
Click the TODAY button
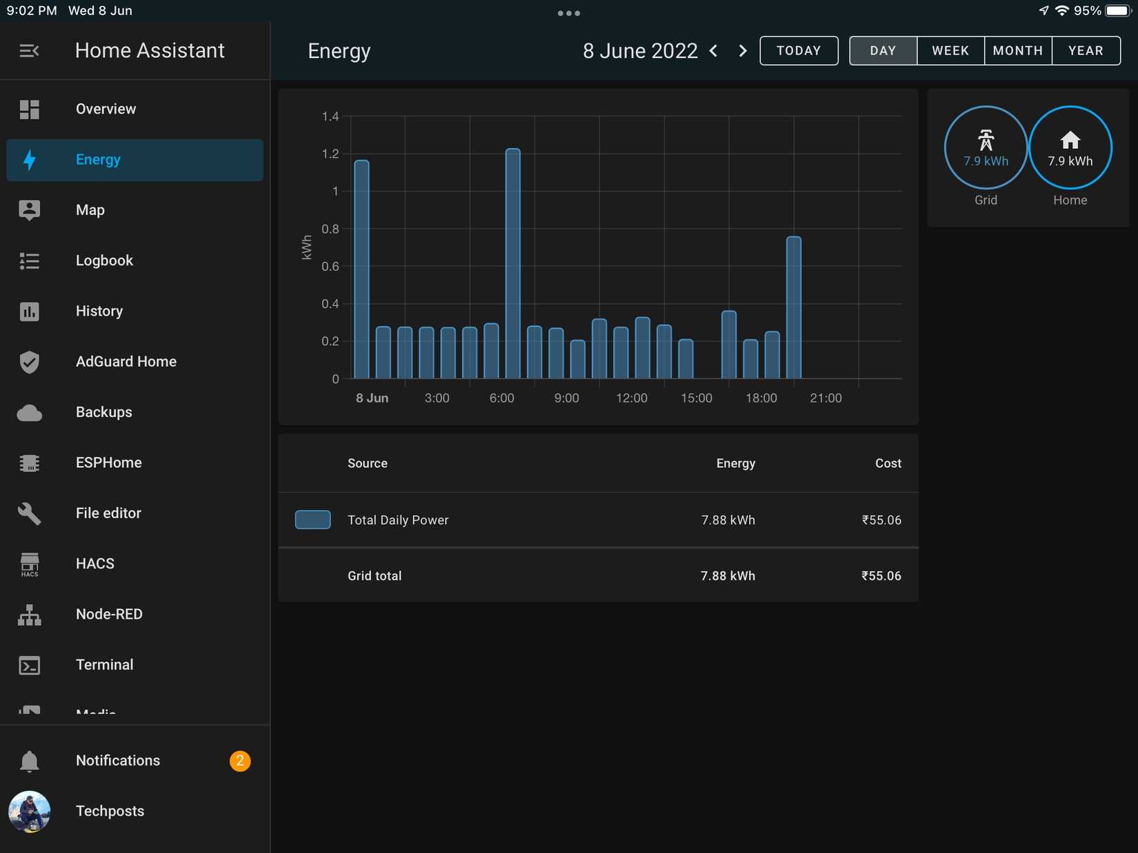coord(798,50)
